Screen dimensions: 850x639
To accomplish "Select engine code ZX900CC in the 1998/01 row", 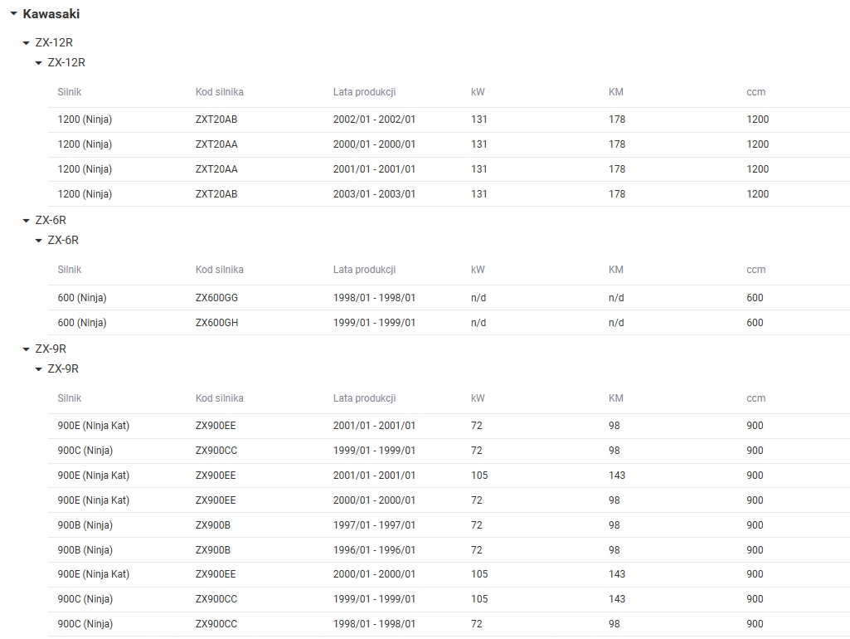I will (x=216, y=624).
